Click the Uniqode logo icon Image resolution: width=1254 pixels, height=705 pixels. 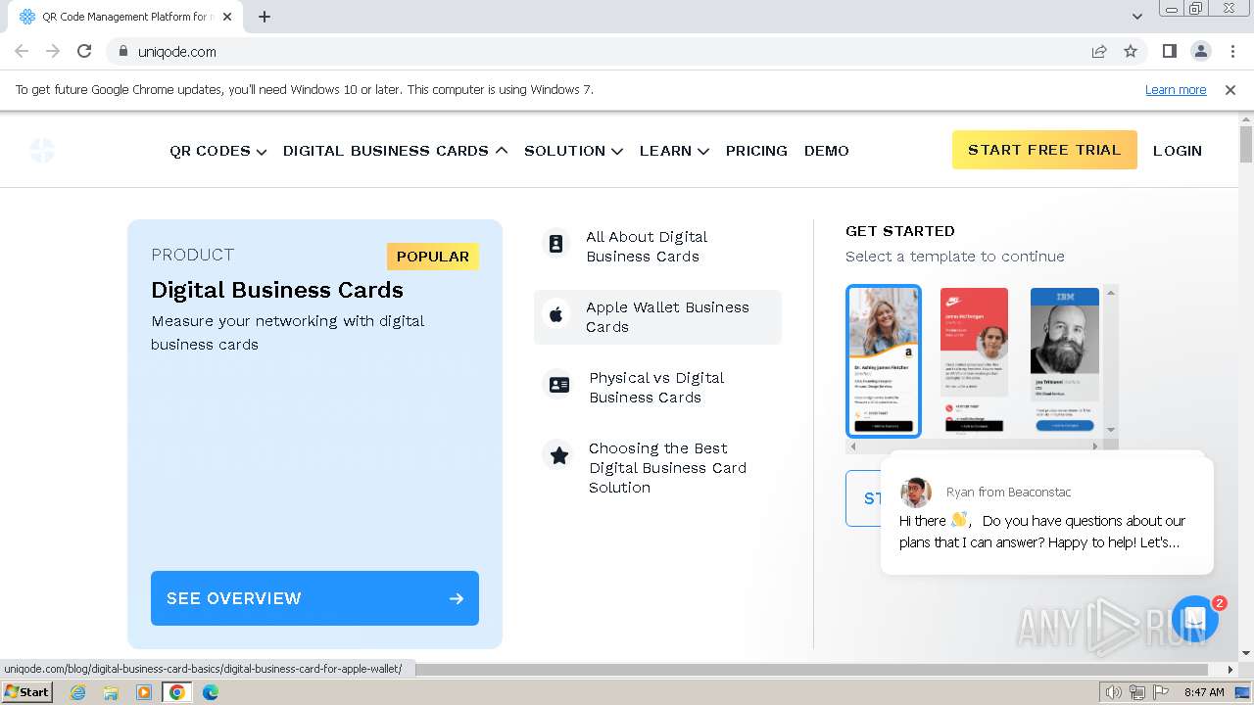(x=42, y=151)
